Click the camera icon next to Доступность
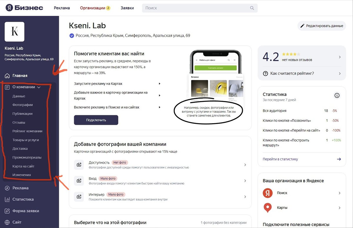This screenshot has height=228, width=353. point(79,165)
